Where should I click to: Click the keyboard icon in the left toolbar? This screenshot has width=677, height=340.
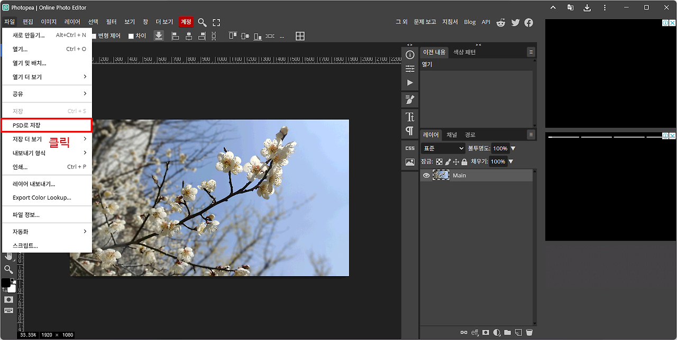click(x=8, y=310)
